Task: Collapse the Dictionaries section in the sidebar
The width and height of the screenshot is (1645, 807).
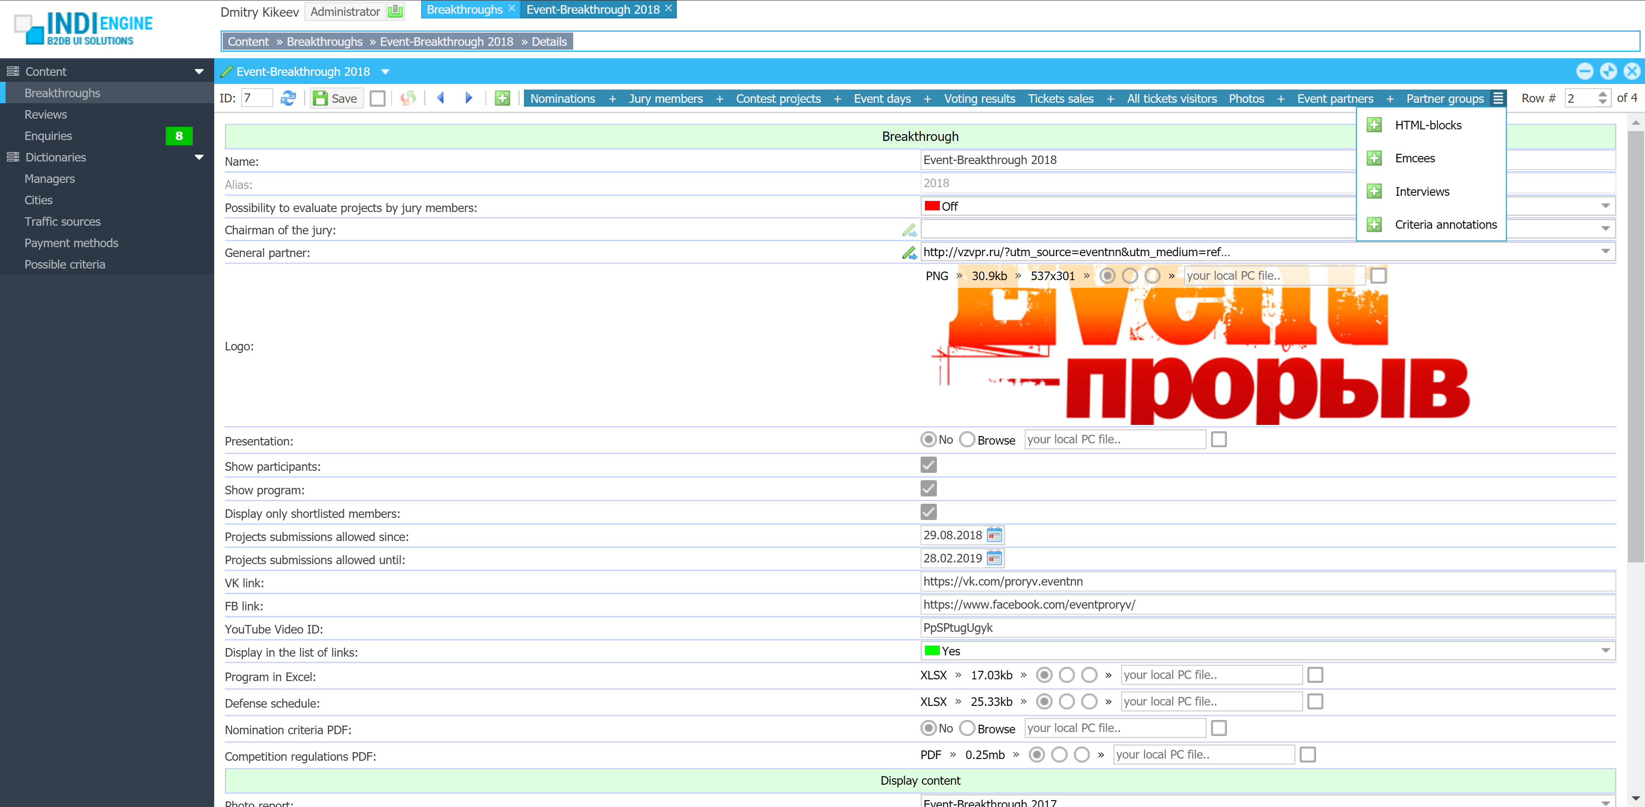Action: 199,157
